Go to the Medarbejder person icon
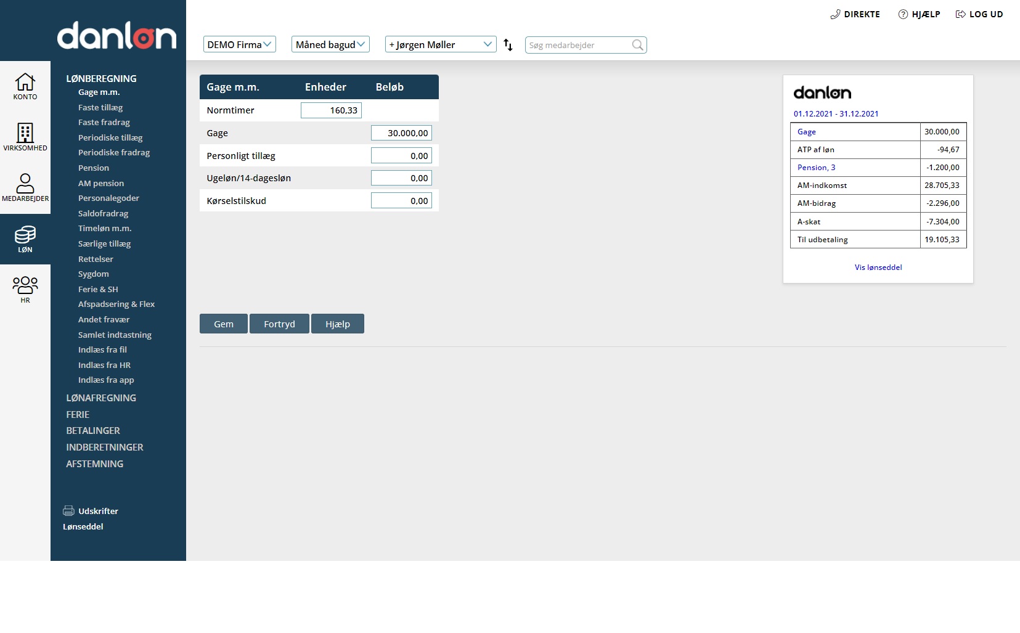The width and height of the screenshot is (1020, 633). coord(25,184)
